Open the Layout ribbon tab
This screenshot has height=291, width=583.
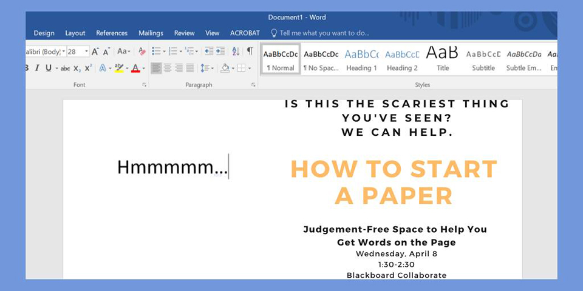pyautogui.click(x=75, y=33)
